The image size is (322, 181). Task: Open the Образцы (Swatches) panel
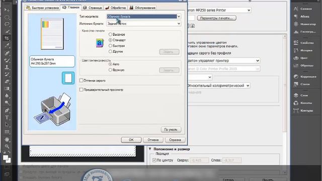pyautogui.click(x=303, y=65)
